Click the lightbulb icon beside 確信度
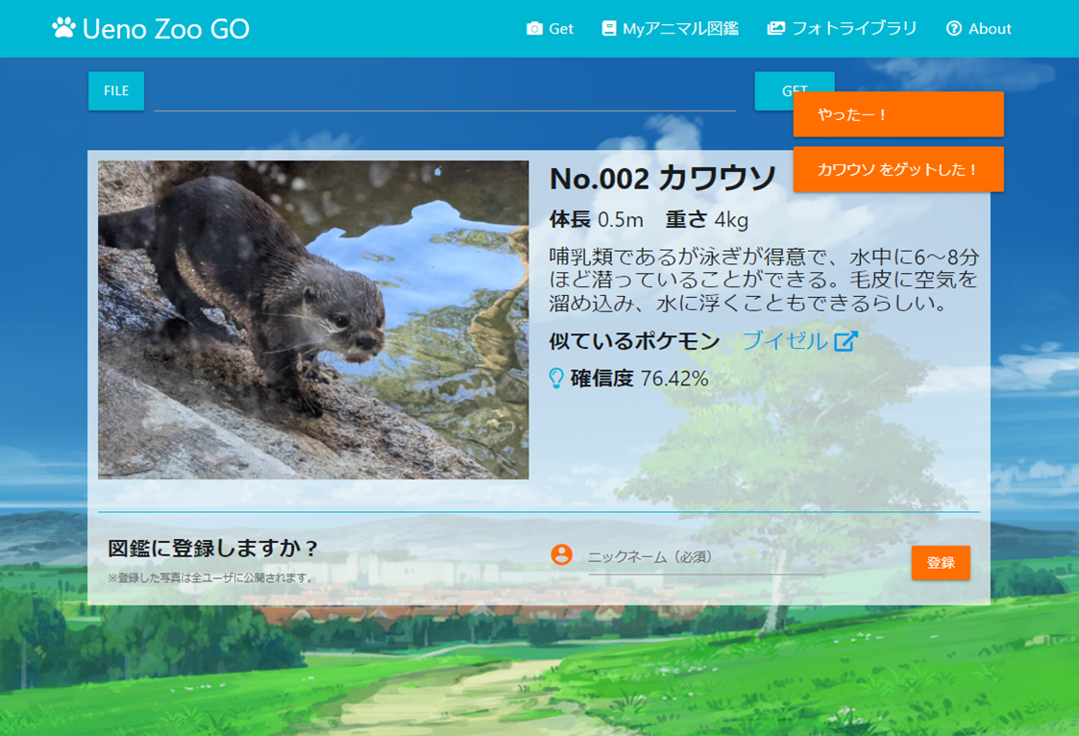This screenshot has width=1079, height=736. (x=556, y=379)
